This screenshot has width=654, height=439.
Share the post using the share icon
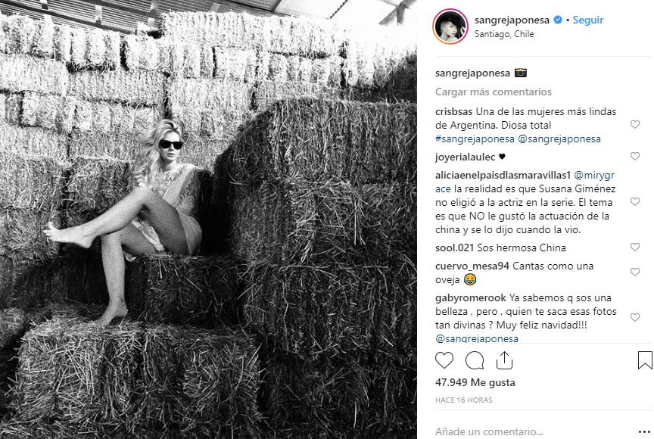504,360
